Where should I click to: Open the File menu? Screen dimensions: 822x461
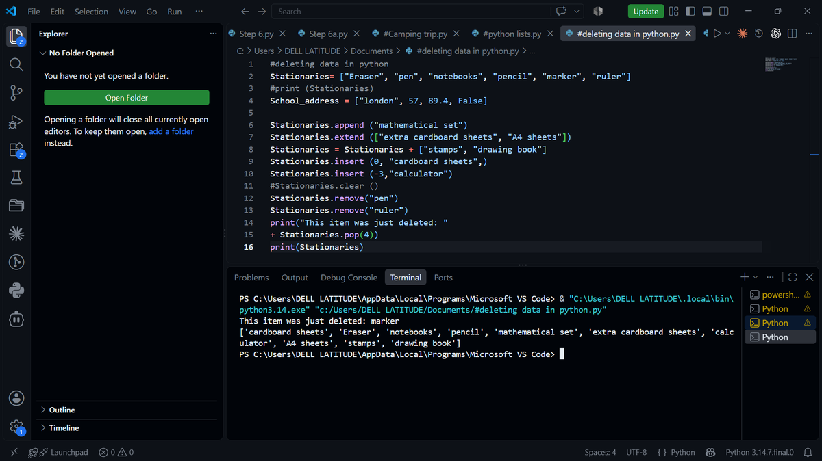click(x=34, y=12)
